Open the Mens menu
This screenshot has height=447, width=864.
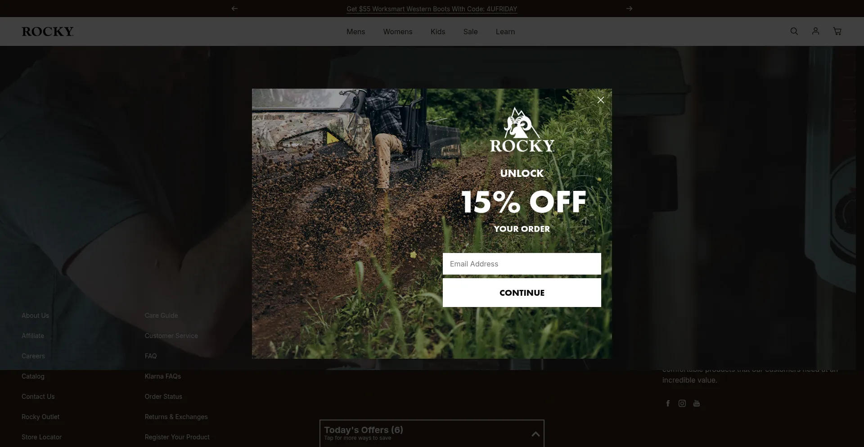[355, 32]
